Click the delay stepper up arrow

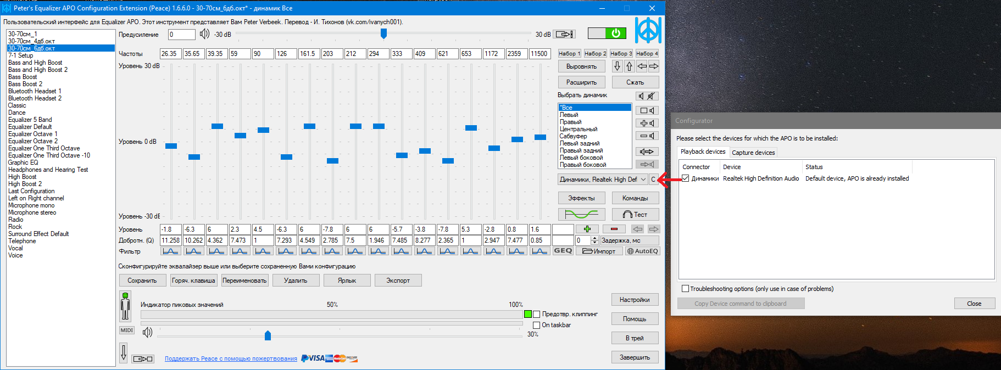coord(594,238)
